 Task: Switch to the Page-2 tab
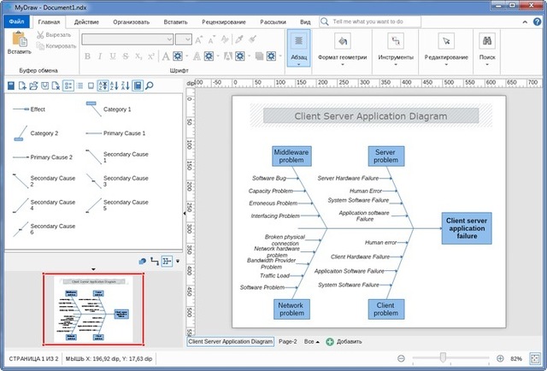coord(287,341)
